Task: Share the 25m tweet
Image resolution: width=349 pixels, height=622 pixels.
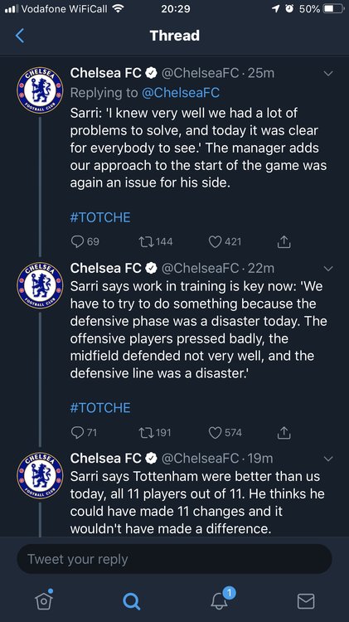Action: point(284,241)
